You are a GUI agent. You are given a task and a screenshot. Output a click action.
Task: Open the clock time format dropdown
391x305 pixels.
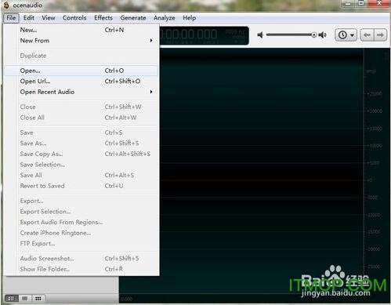click(346, 34)
